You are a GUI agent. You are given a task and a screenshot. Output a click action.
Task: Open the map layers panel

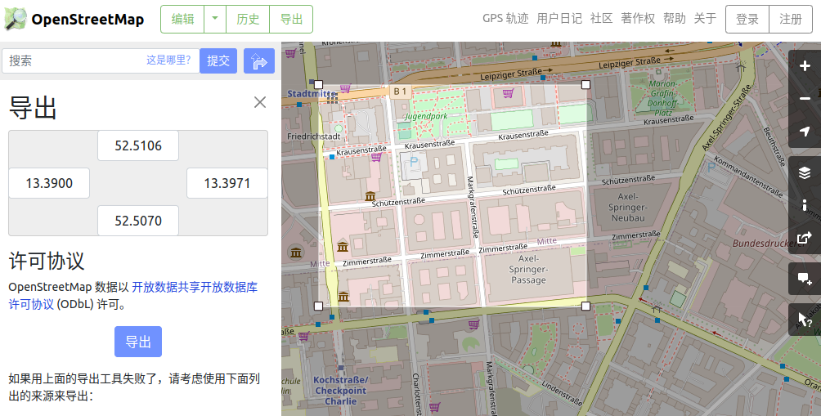[x=805, y=172]
